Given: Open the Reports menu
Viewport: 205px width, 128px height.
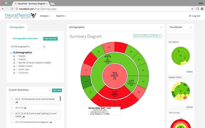Looking at the screenshot, I should pyautogui.click(x=61, y=16).
